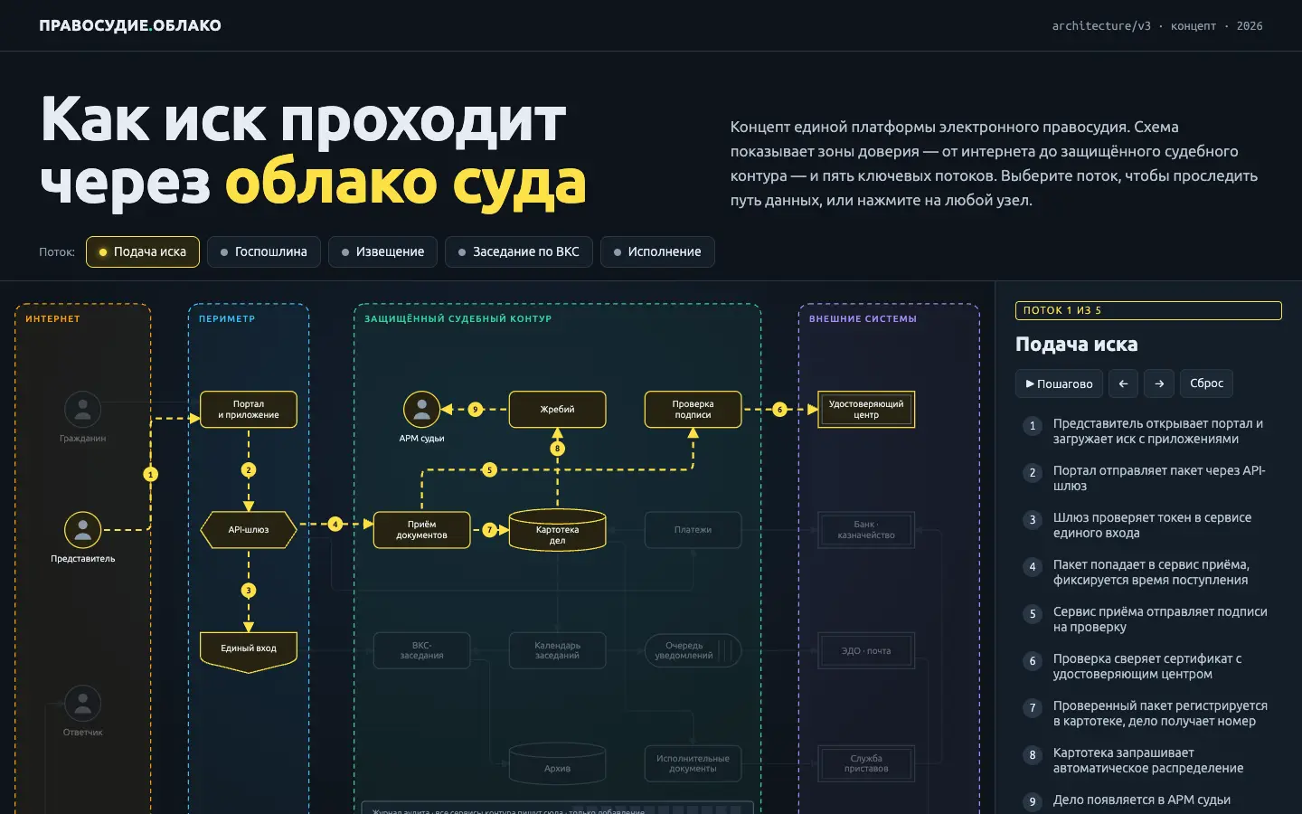Image resolution: width=1302 pixels, height=814 pixels.
Task: Select the Картотека дел database node
Action: [557, 530]
